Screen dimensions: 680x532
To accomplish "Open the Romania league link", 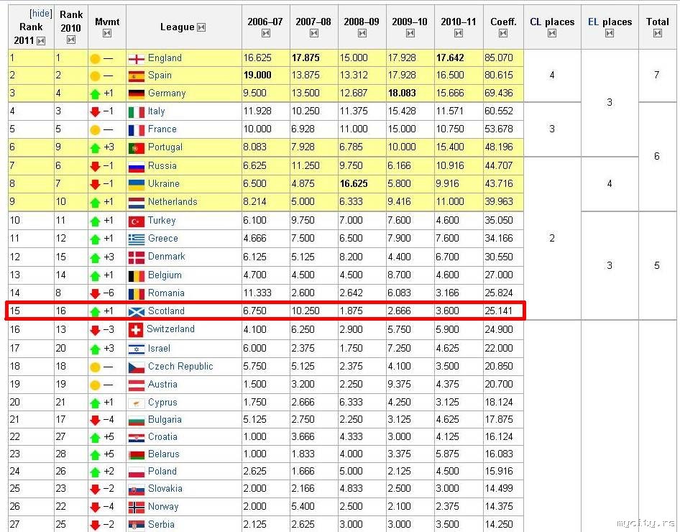I will pyautogui.click(x=166, y=293).
